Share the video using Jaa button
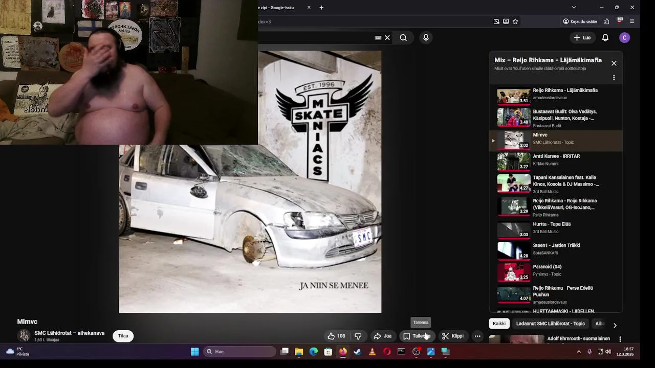655x368 pixels. [383, 336]
